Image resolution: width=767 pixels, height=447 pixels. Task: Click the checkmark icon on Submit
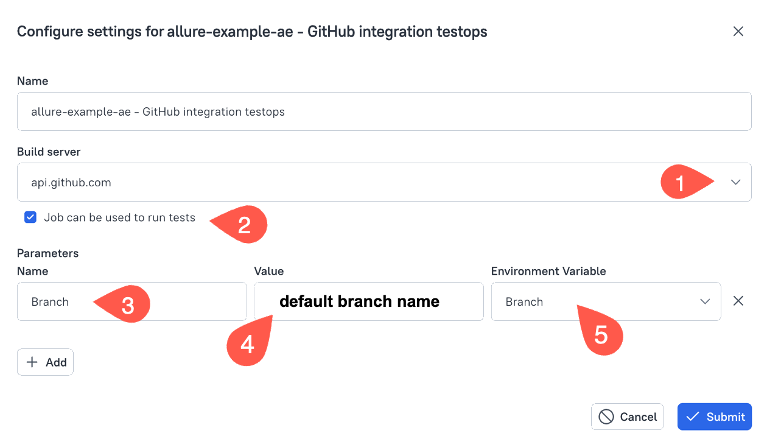[693, 417]
